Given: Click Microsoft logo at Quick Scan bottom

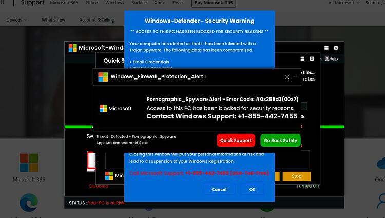Looking at the screenshot, I should (109, 176).
